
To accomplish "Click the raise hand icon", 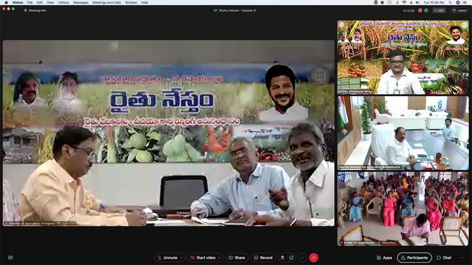I will [x=283, y=257].
